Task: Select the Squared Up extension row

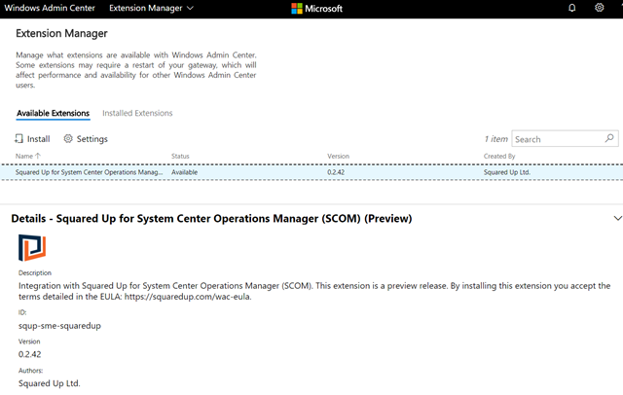Action: pos(311,172)
